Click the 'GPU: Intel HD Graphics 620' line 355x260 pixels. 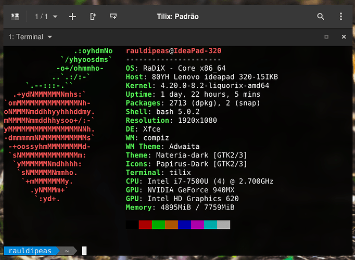(182, 199)
